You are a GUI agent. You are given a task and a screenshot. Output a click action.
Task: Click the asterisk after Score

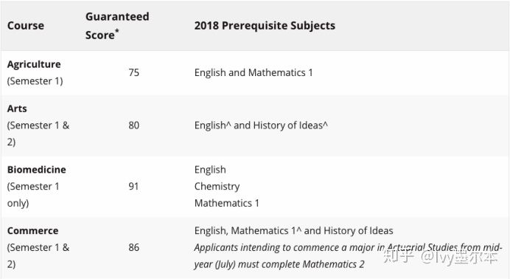coord(117,31)
